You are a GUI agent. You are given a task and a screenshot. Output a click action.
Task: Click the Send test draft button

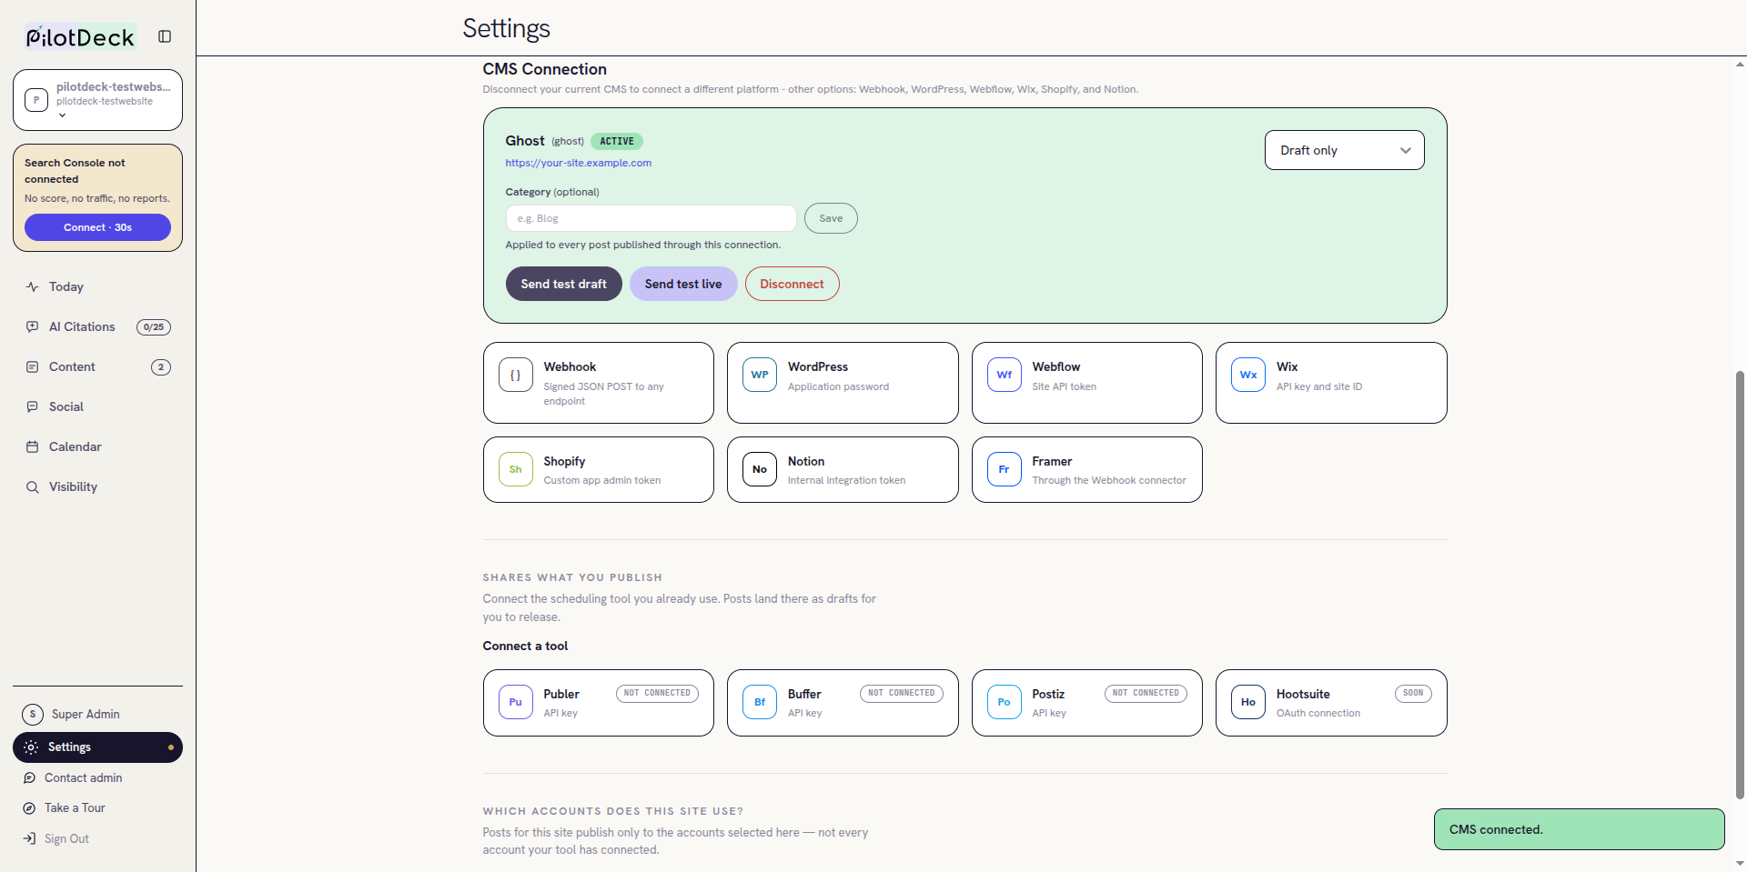tap(563, 284)
